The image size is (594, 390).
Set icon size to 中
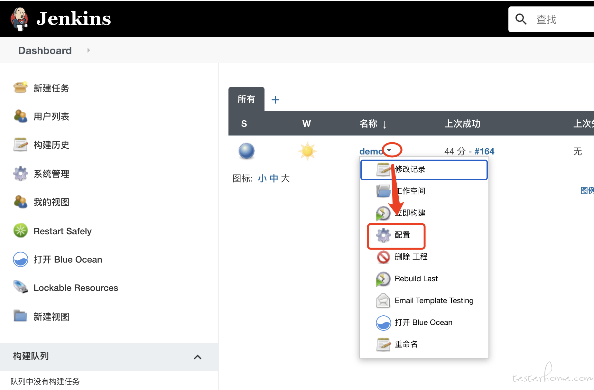[x=274, y=178]
